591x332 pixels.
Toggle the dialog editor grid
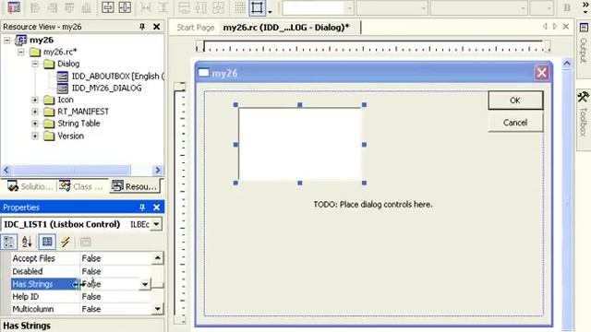[240, 7]
